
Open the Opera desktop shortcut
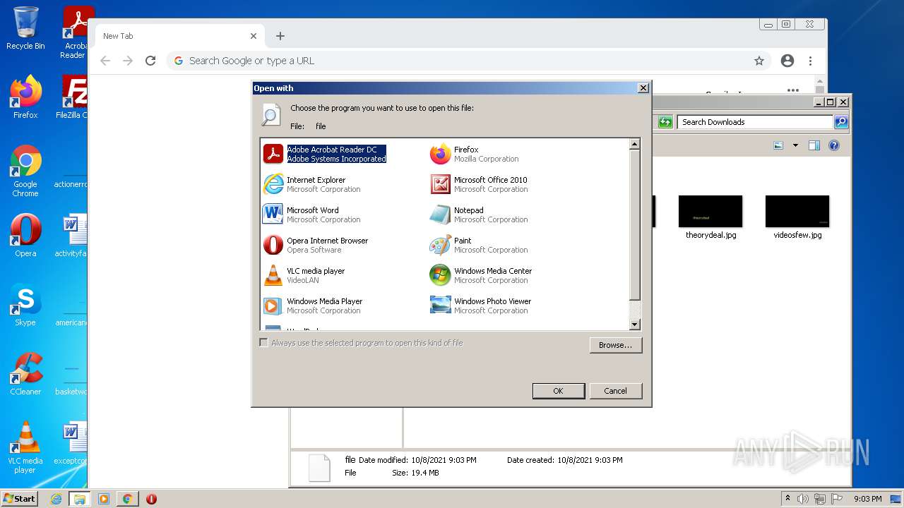point(25,235)
